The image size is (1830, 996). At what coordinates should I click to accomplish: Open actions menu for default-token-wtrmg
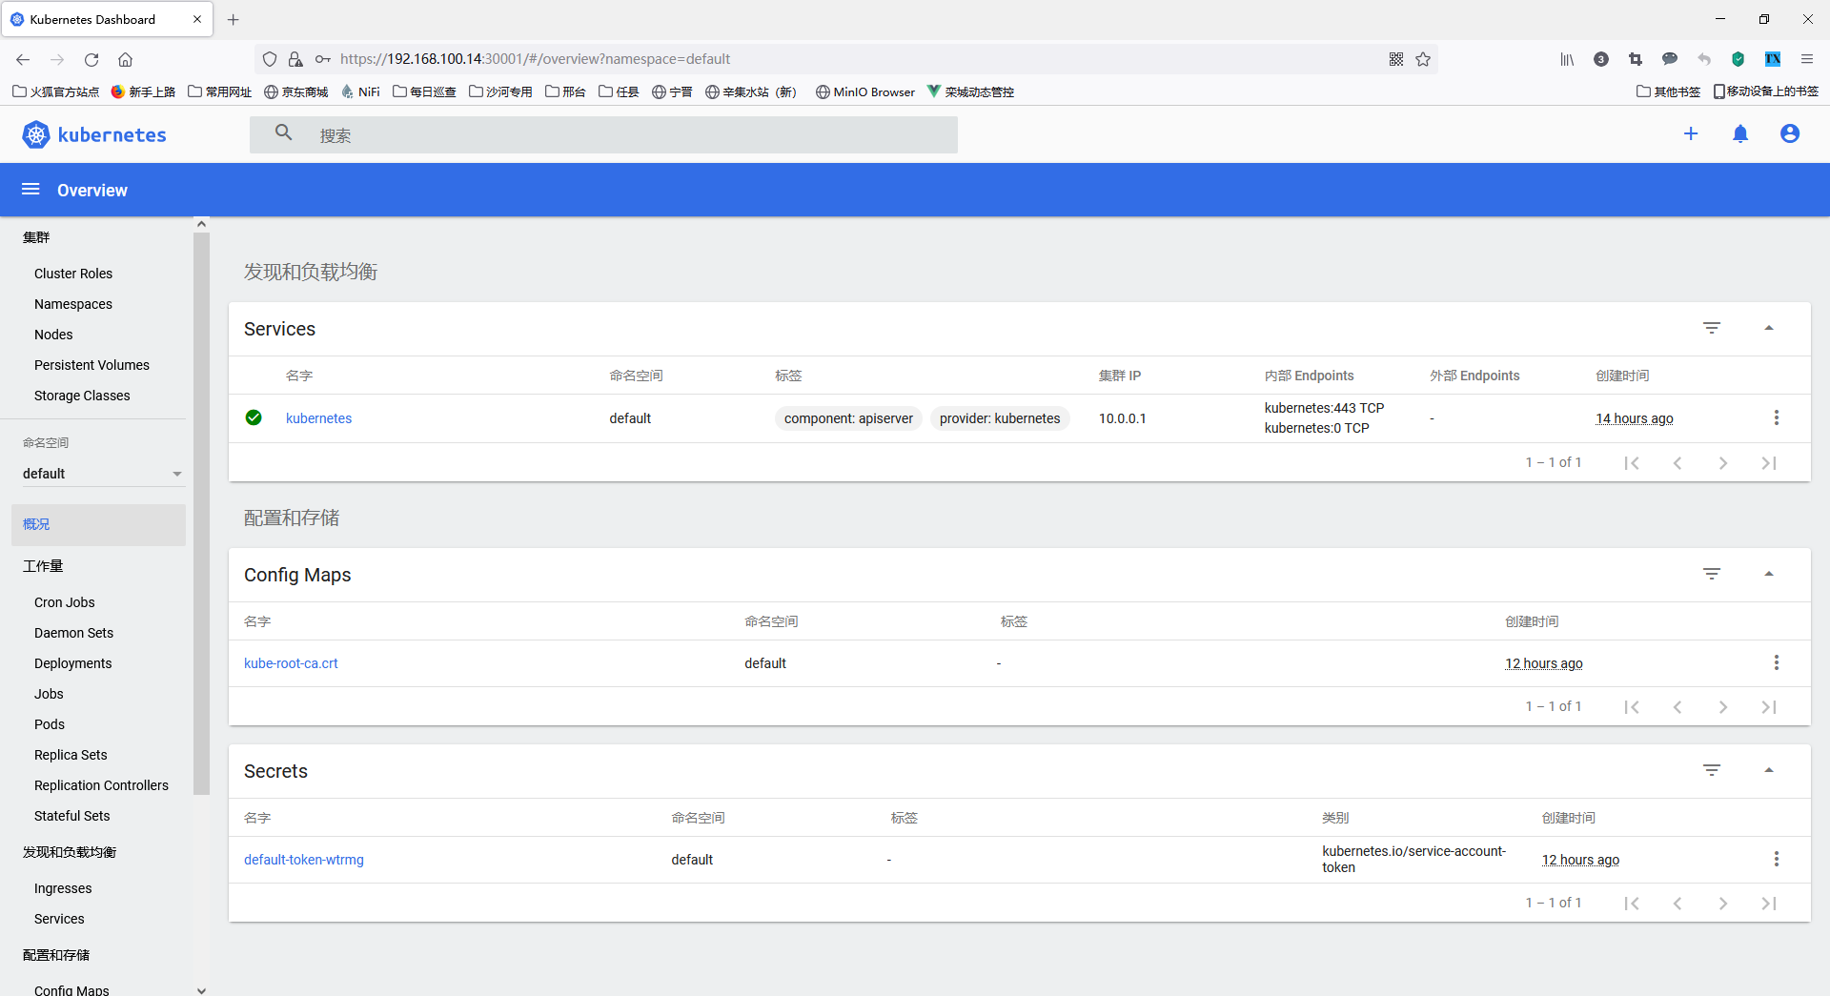[1777, 859]
